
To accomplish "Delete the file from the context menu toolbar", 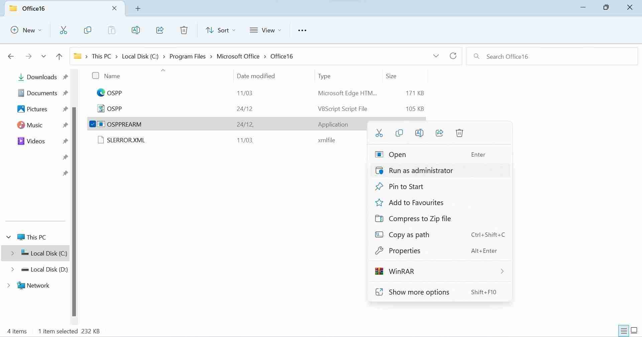I will click(459, 133).
